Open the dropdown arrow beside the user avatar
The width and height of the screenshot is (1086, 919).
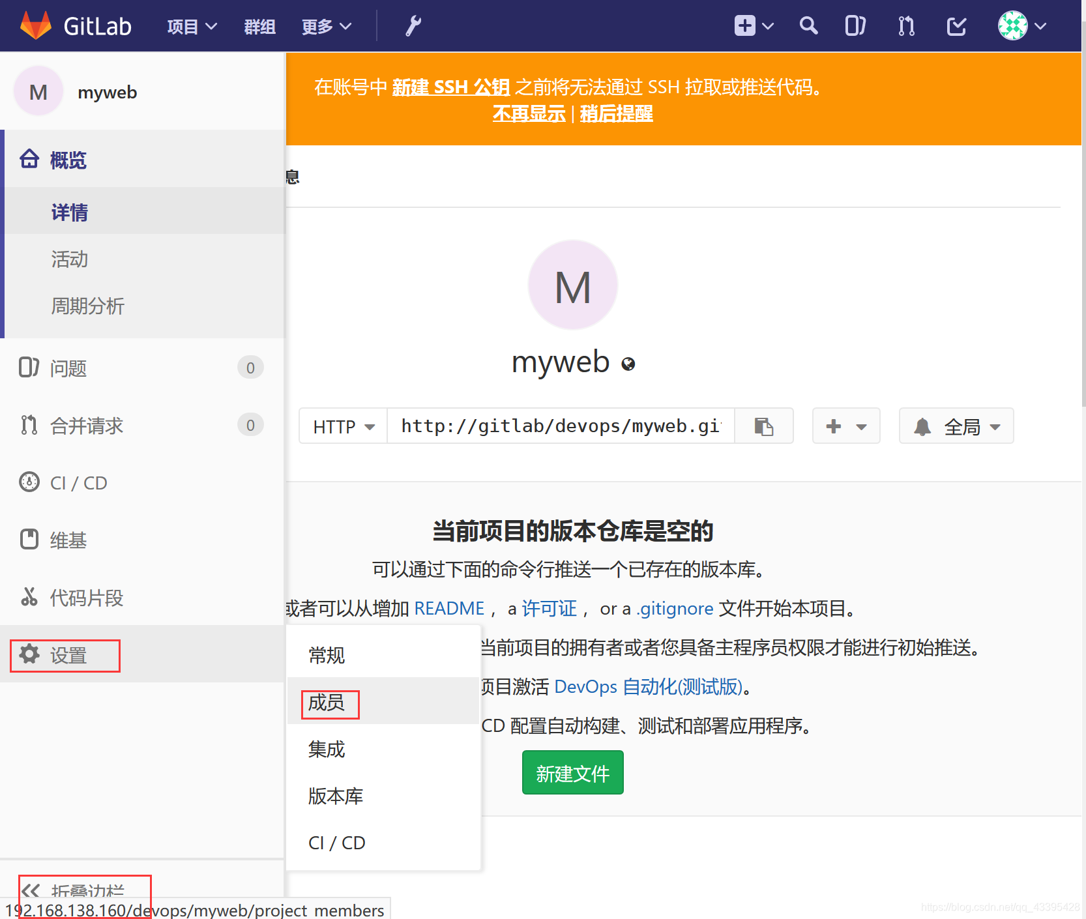[x=1040, y=26]
